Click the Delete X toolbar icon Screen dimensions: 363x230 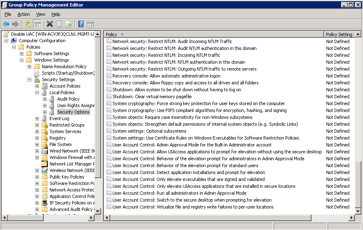(x=50, y=24)
